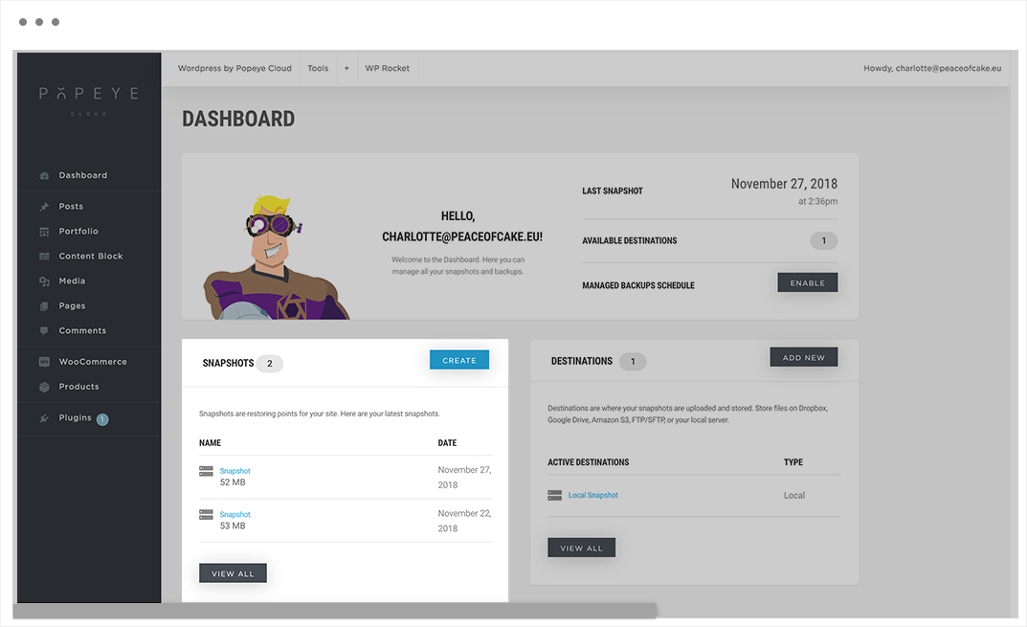Click the Destinations count badge 1
The image size is (1027, 627).
[x=633, y=362]
